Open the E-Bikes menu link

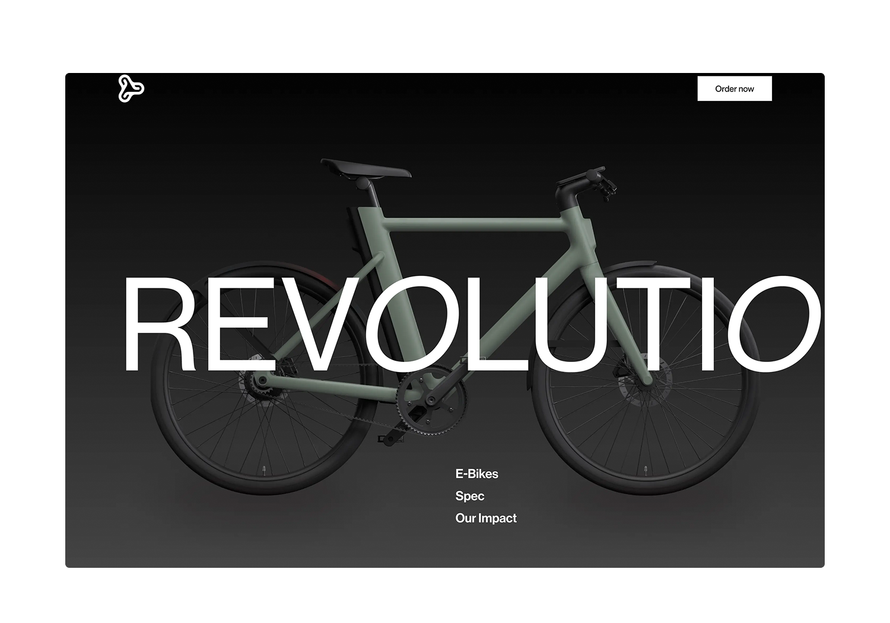point(476,474)
